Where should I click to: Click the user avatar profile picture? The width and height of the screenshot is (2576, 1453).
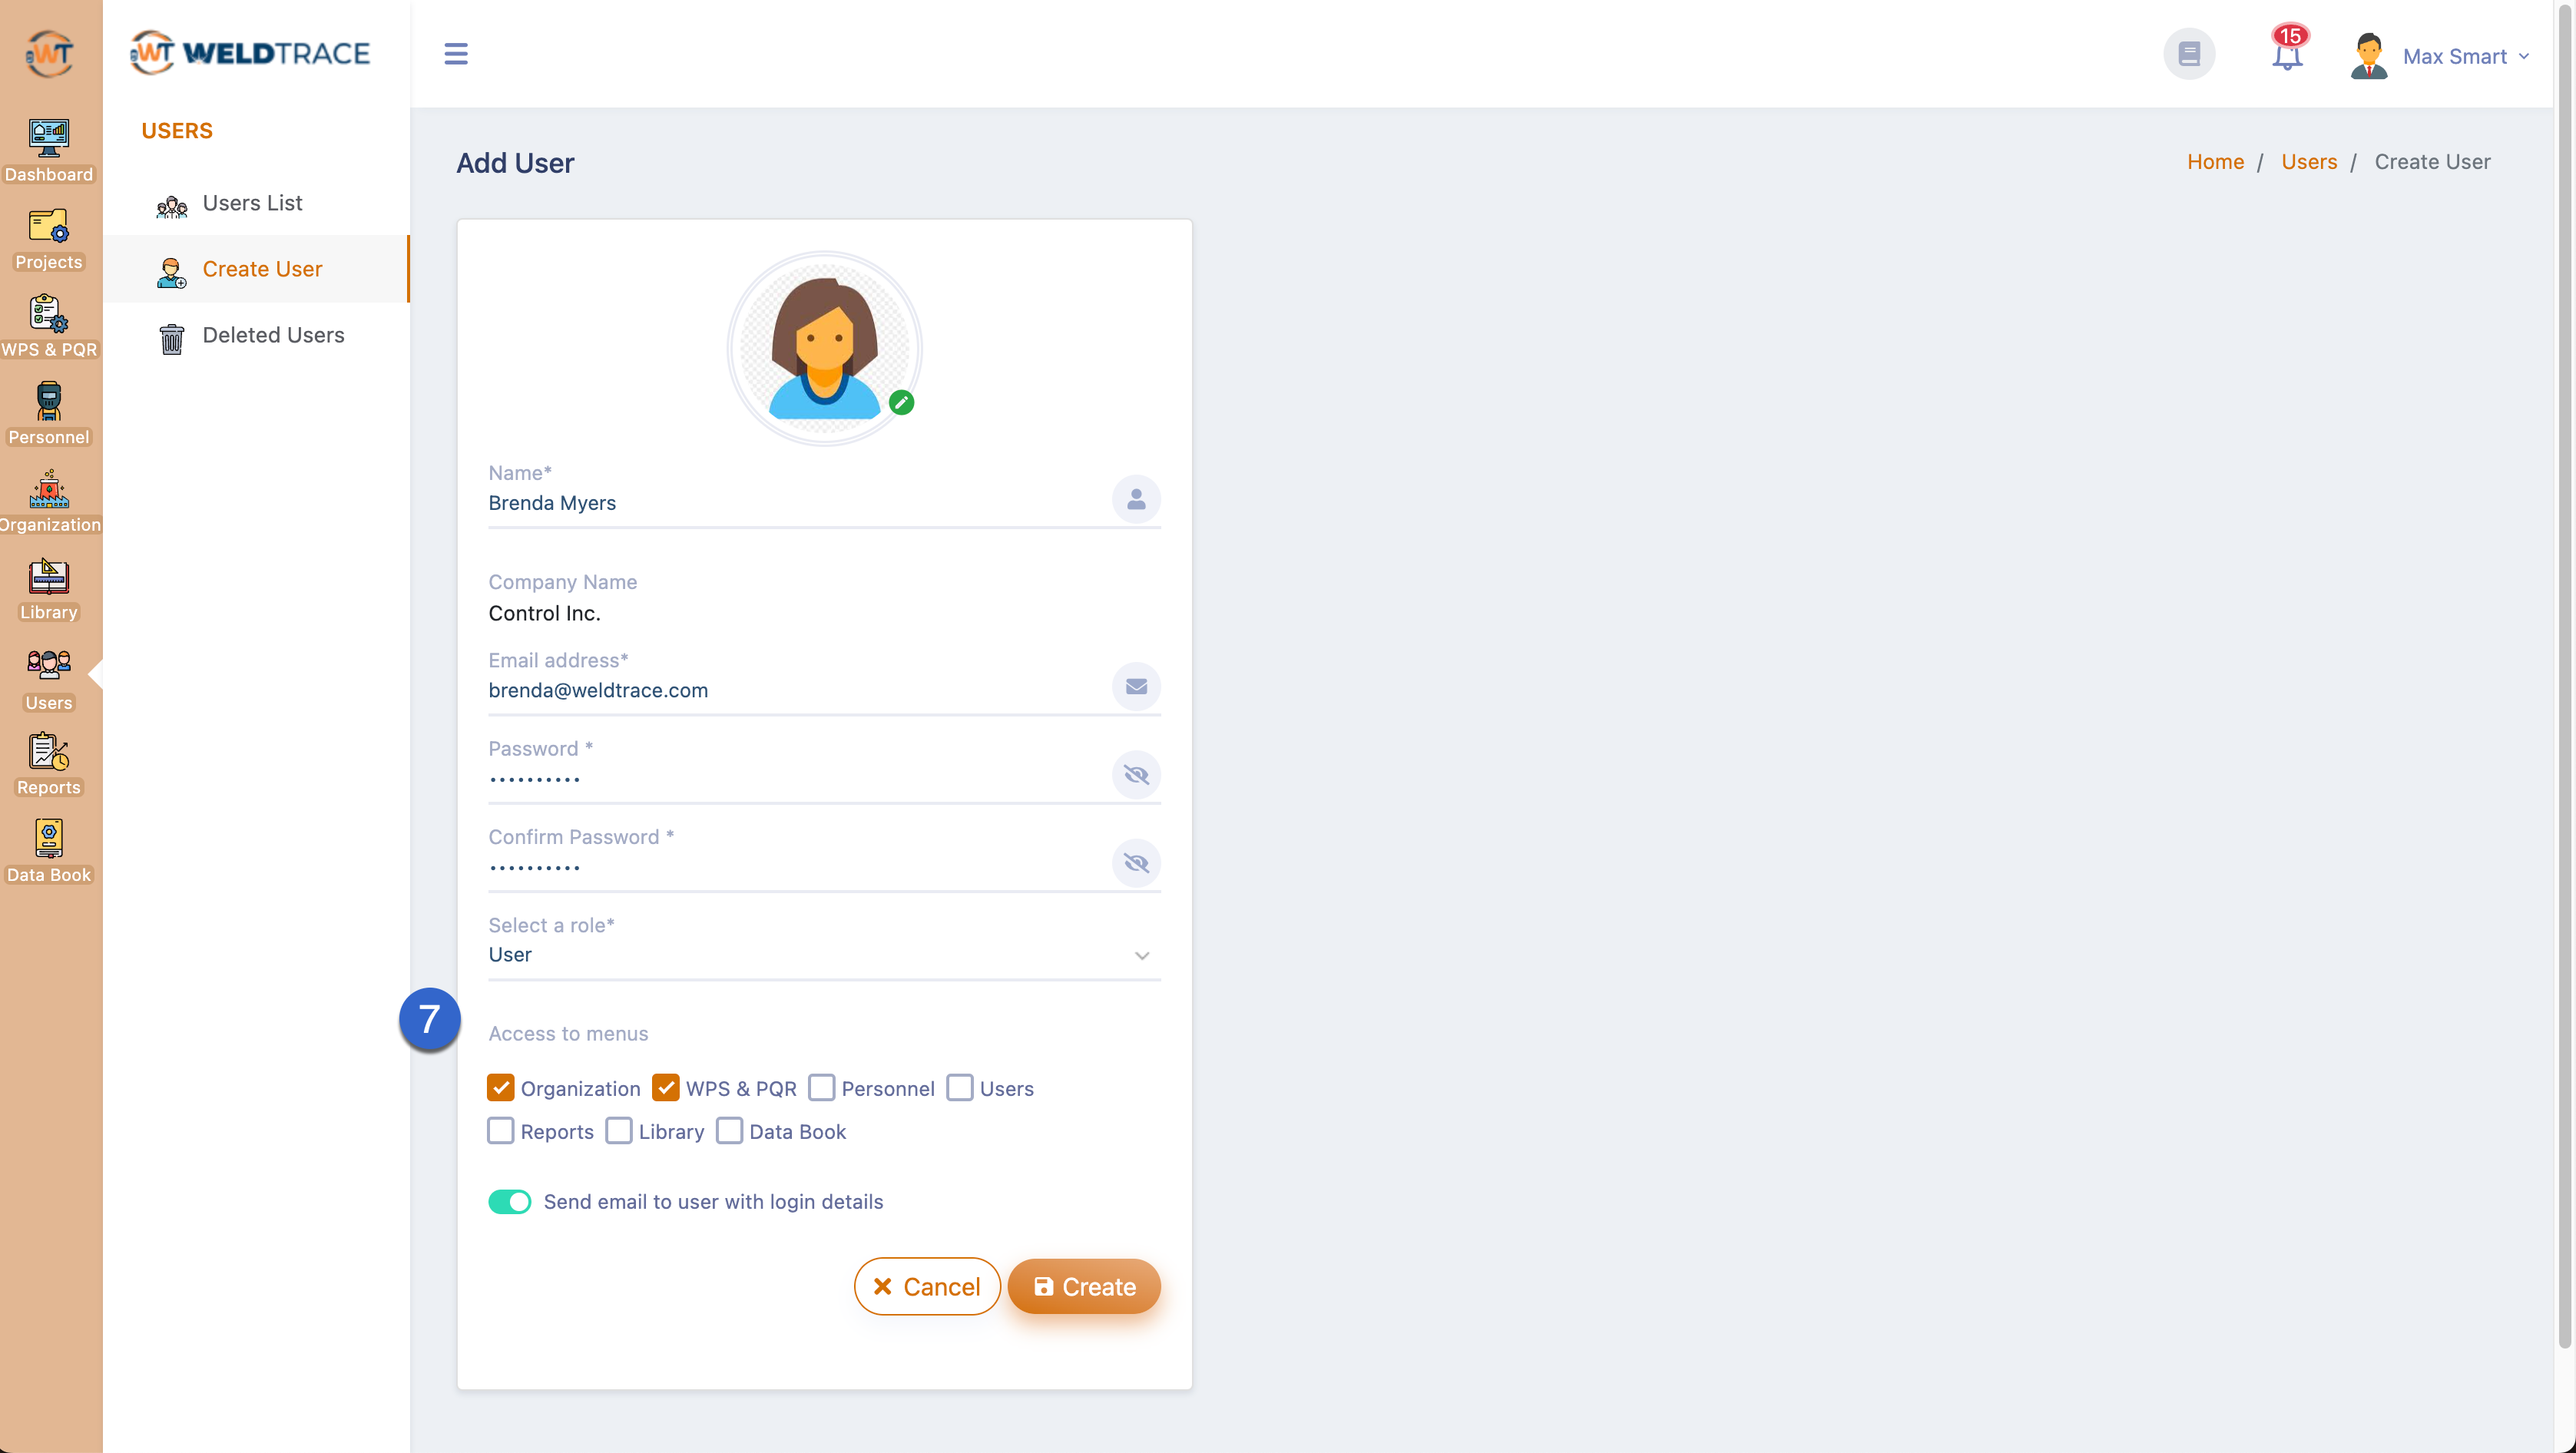(824, 348)
